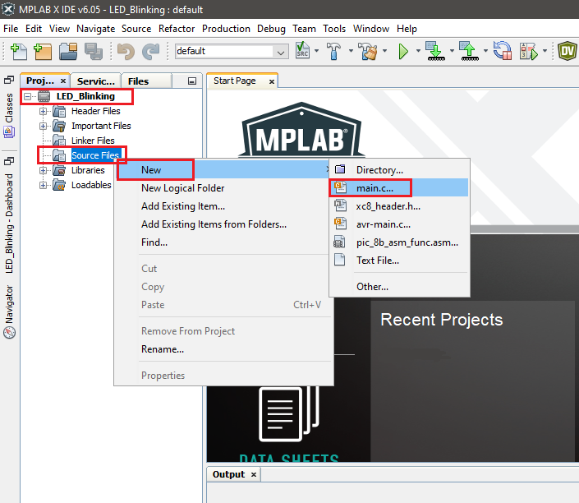Click the Redo arrow icon

tap(150, 52)
